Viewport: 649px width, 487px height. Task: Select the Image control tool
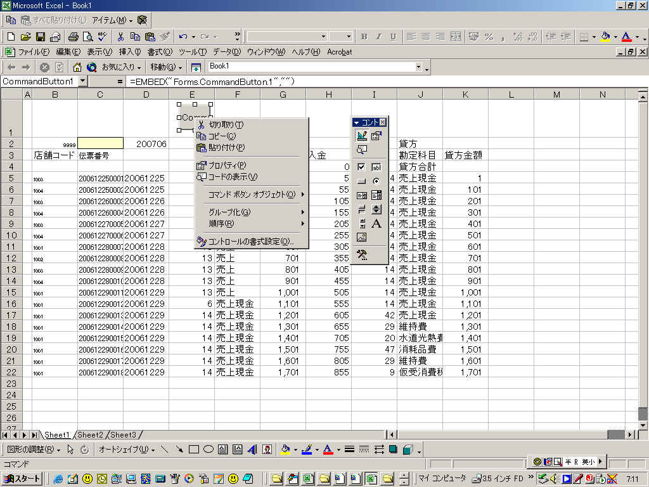(362, 237)
